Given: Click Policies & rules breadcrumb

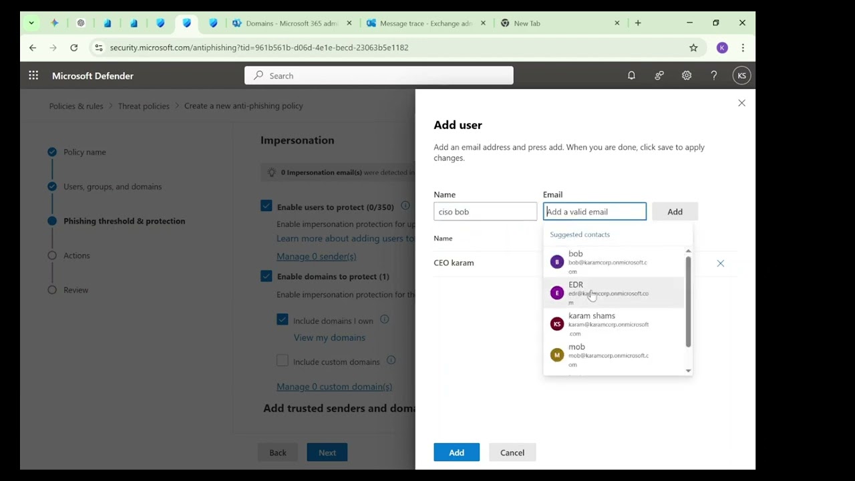Looking at the screenshot, I should pos(76,106).
